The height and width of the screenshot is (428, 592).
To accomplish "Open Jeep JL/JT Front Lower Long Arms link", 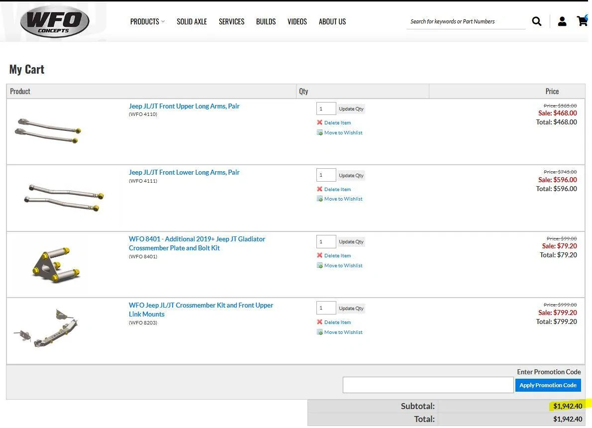I will click(x=184, y=172).
